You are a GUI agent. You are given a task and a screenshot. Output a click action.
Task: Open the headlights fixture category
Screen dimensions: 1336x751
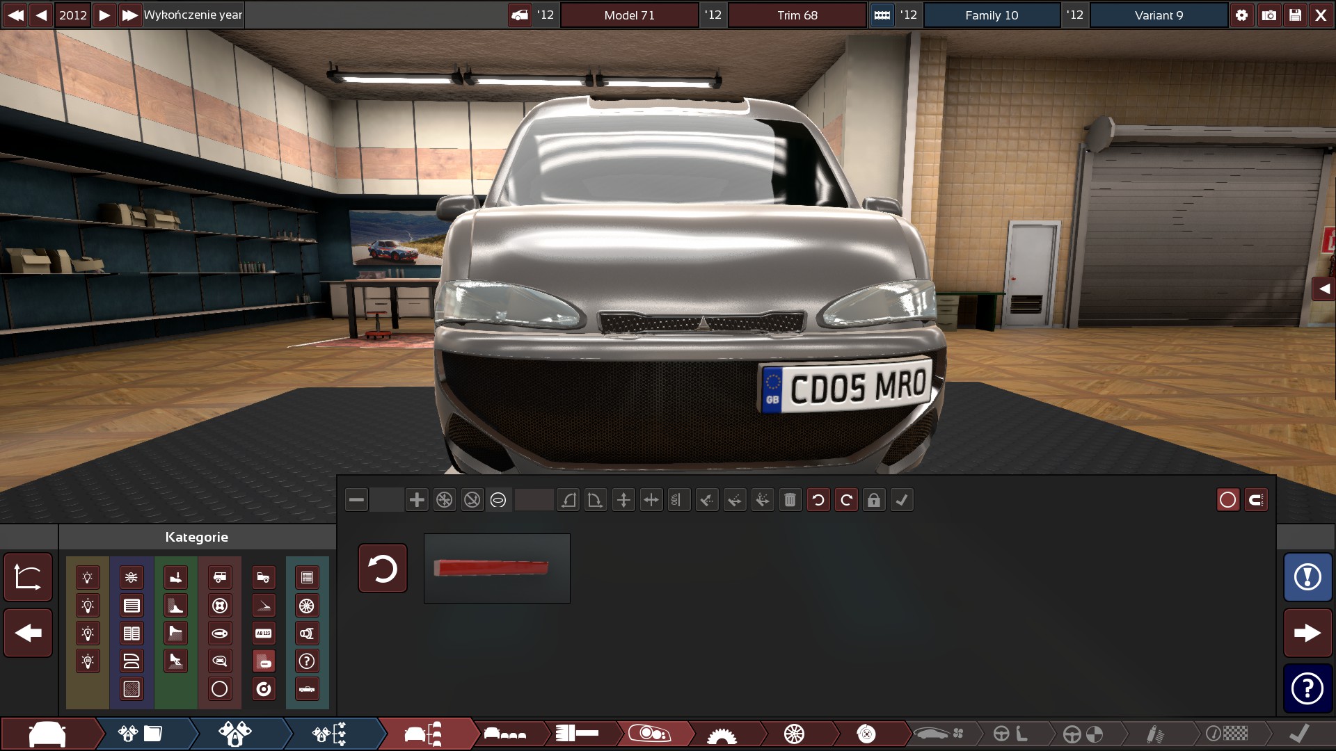[x=88, y=578]
